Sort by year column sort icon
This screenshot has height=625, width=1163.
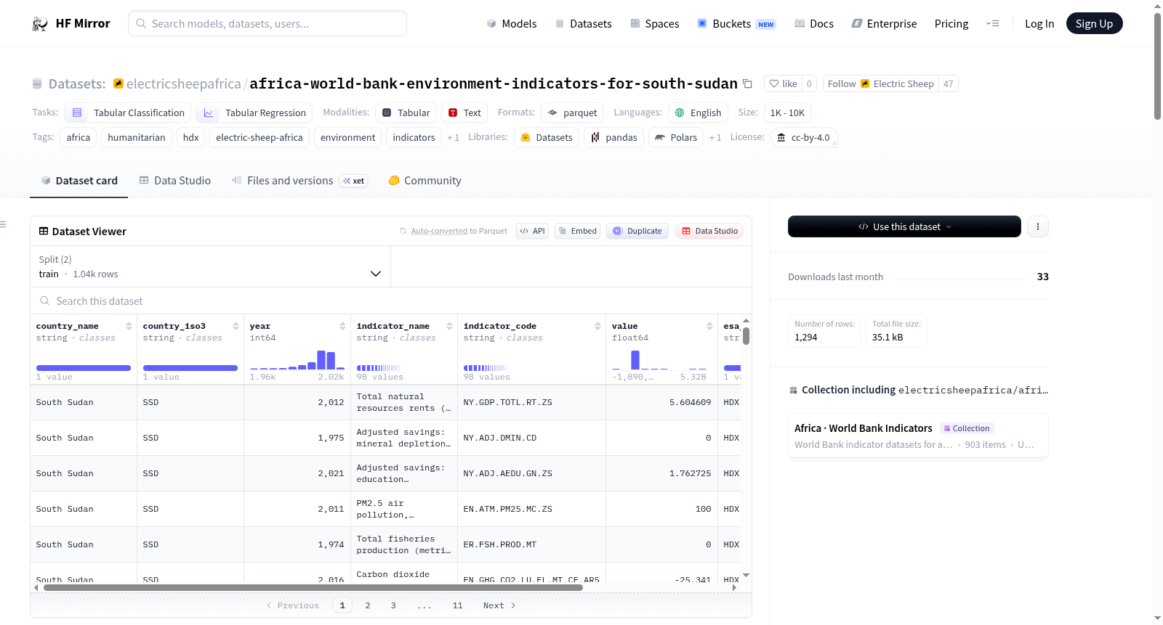coord(342,326)
